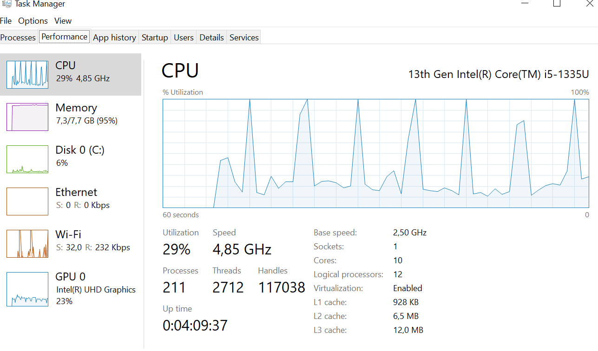Click the Intel(R) UHD Graphics label

[96, 290]
